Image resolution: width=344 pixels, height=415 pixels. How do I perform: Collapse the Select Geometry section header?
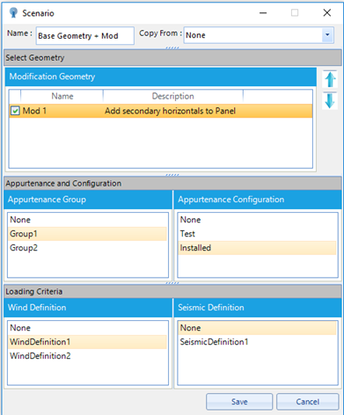(172, 58)
